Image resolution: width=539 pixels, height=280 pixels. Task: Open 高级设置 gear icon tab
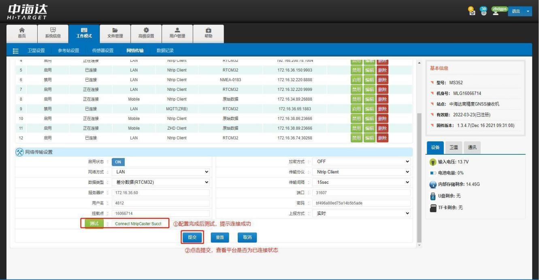point(146,32)
